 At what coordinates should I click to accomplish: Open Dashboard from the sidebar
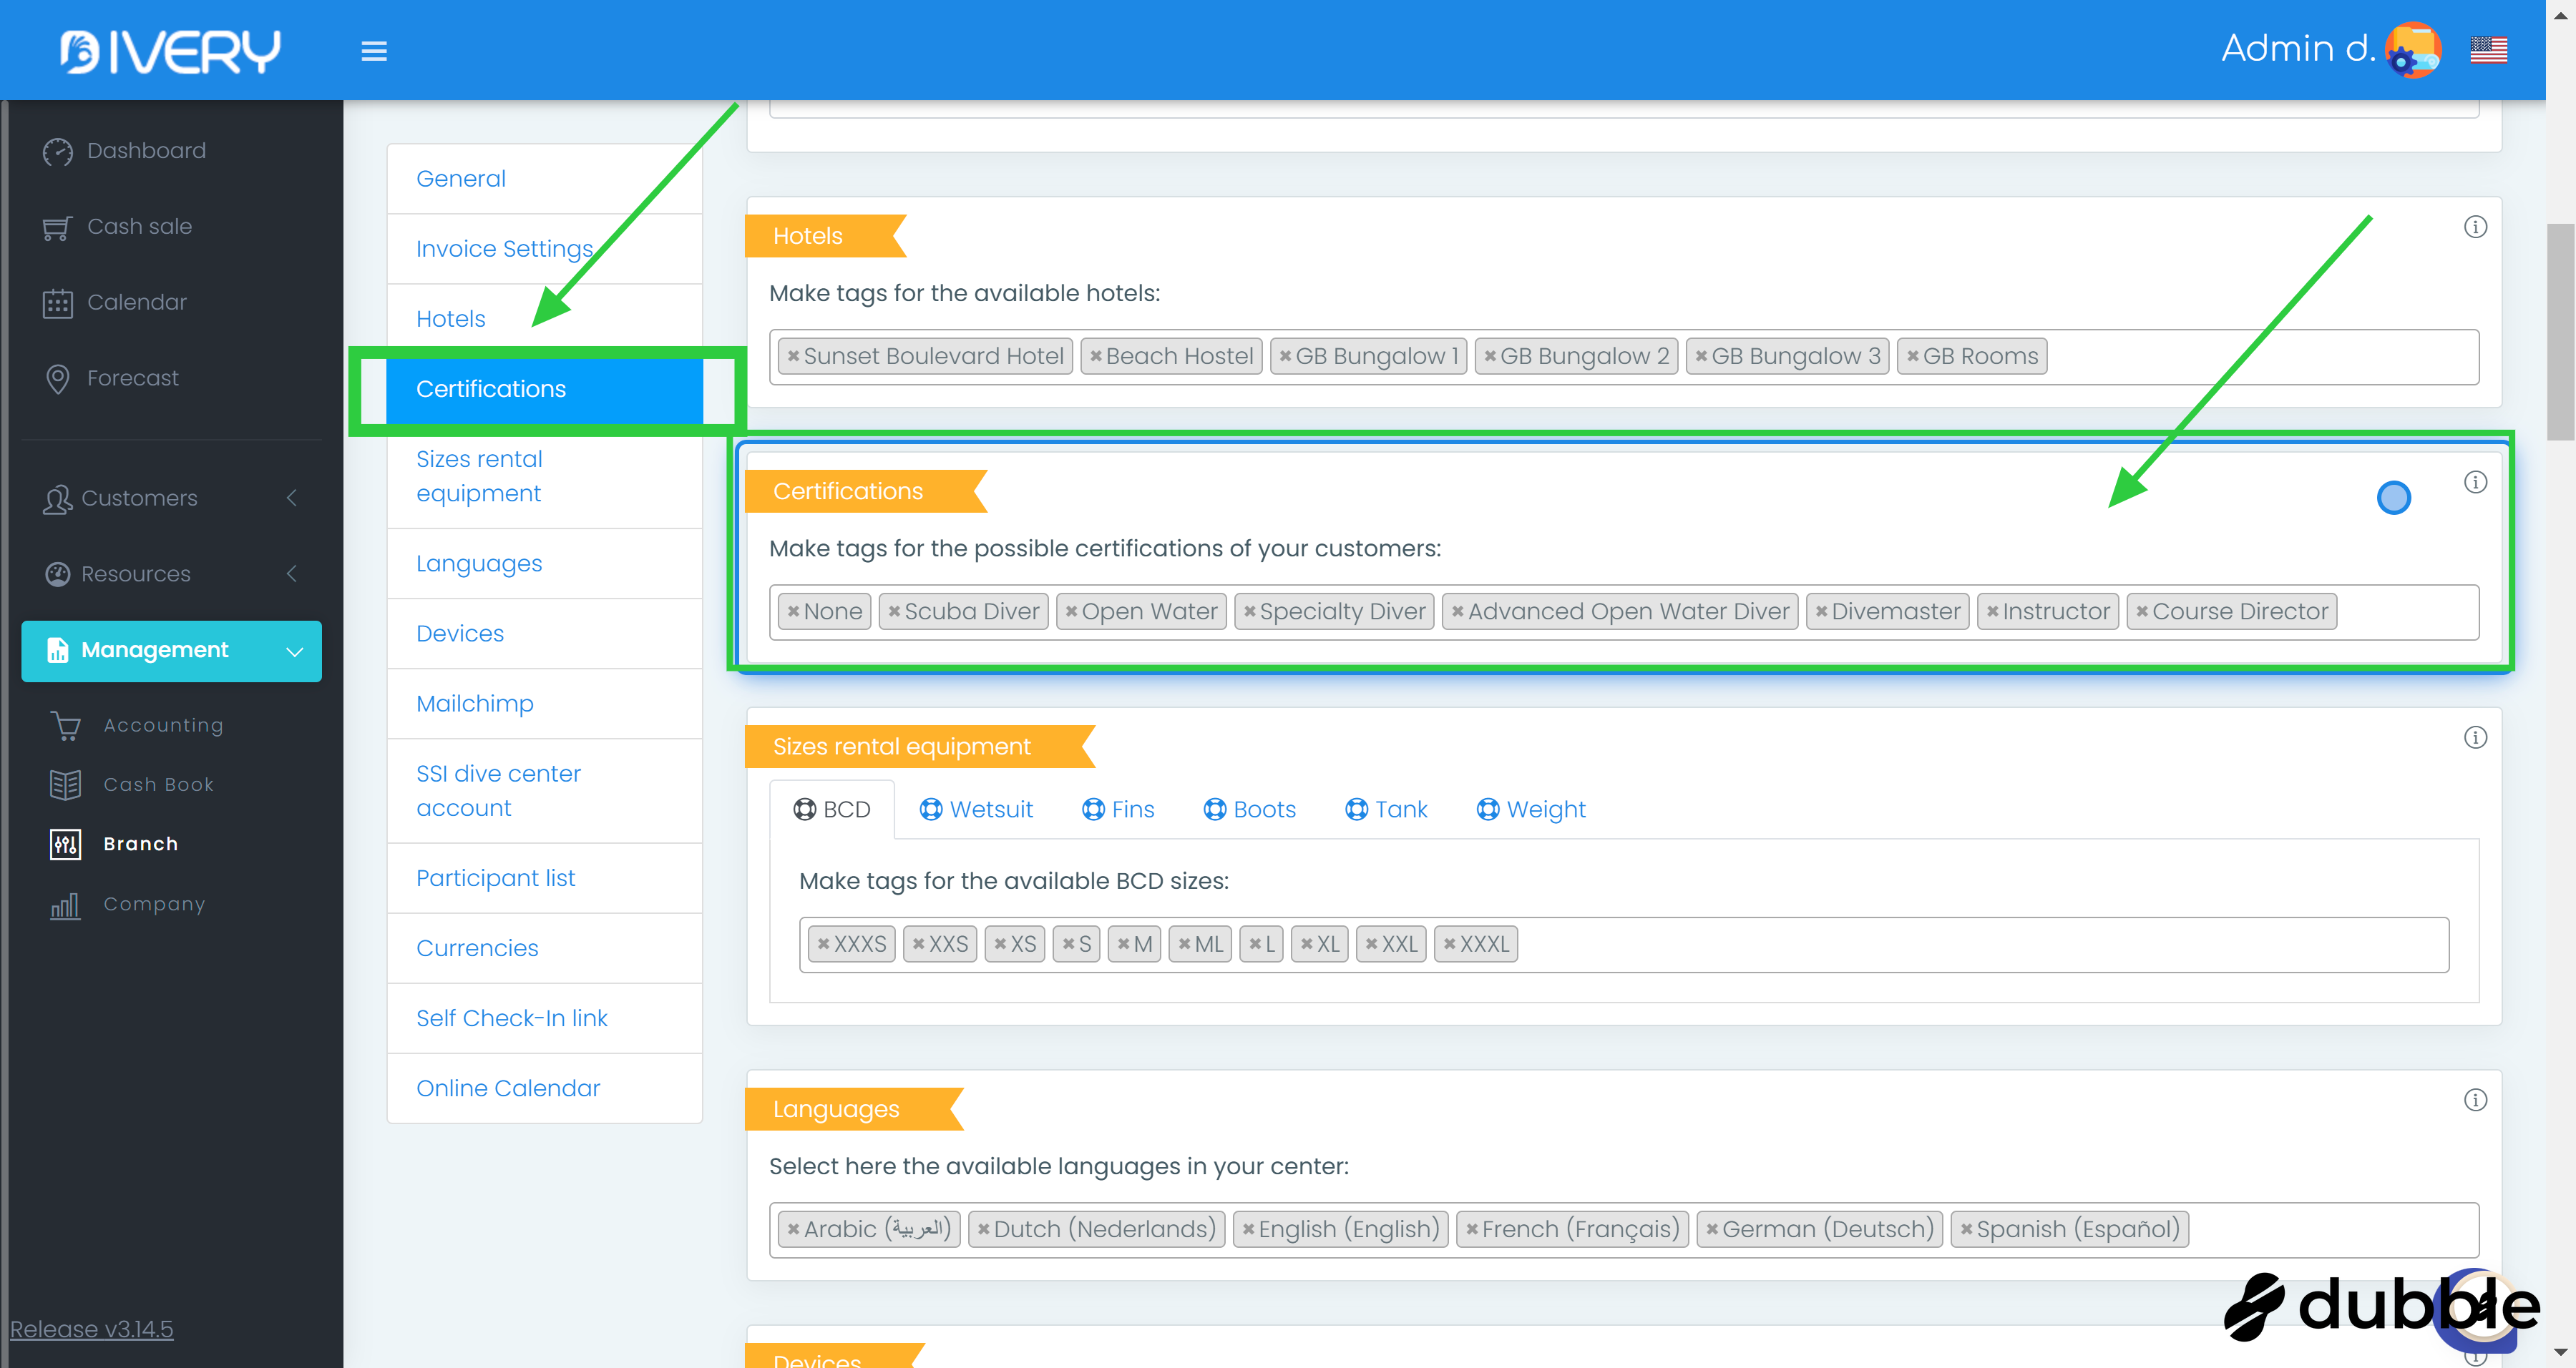coord(146,151)
